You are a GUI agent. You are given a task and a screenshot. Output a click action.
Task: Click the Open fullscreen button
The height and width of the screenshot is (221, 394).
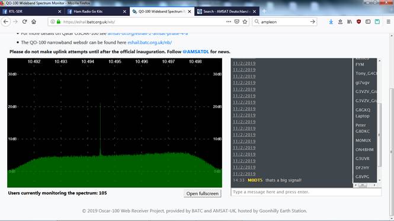(x=203, y=193)
